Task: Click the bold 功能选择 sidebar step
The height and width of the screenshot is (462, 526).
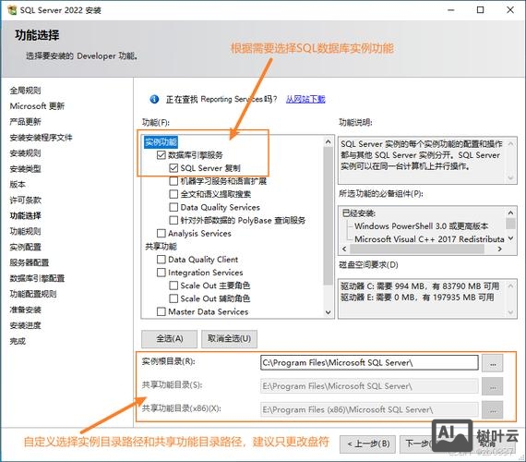Action: coord(25,215)
